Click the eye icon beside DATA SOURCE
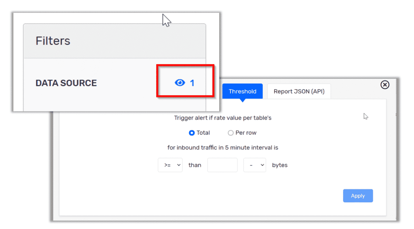This screenshot has height=229, width=414. (180, 83)
